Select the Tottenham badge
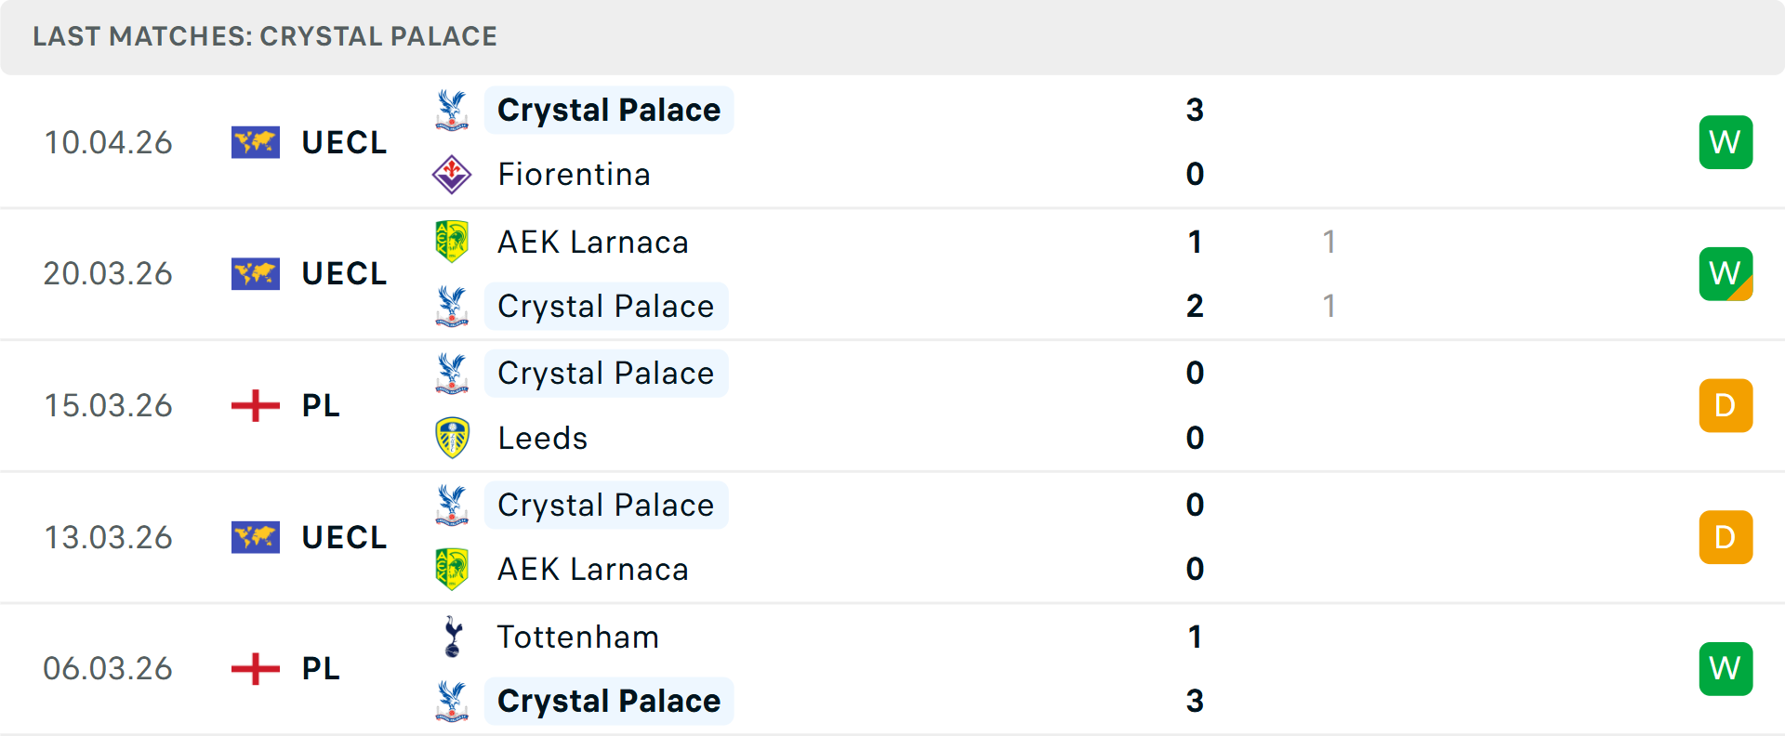The image size is (1785, 736). [x=452, y=637]
